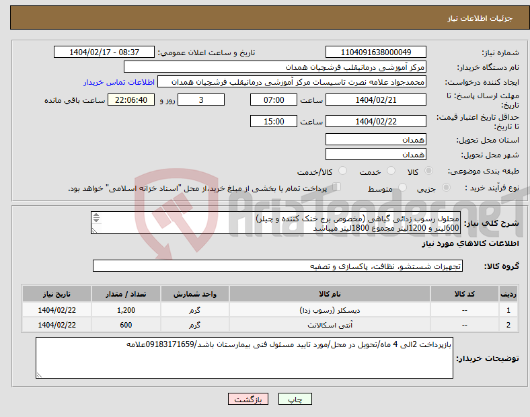Select the متوسط purchase type radio
The image size is (530, 417).
tap(402, 188)
